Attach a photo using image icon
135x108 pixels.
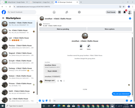point(43,101)
